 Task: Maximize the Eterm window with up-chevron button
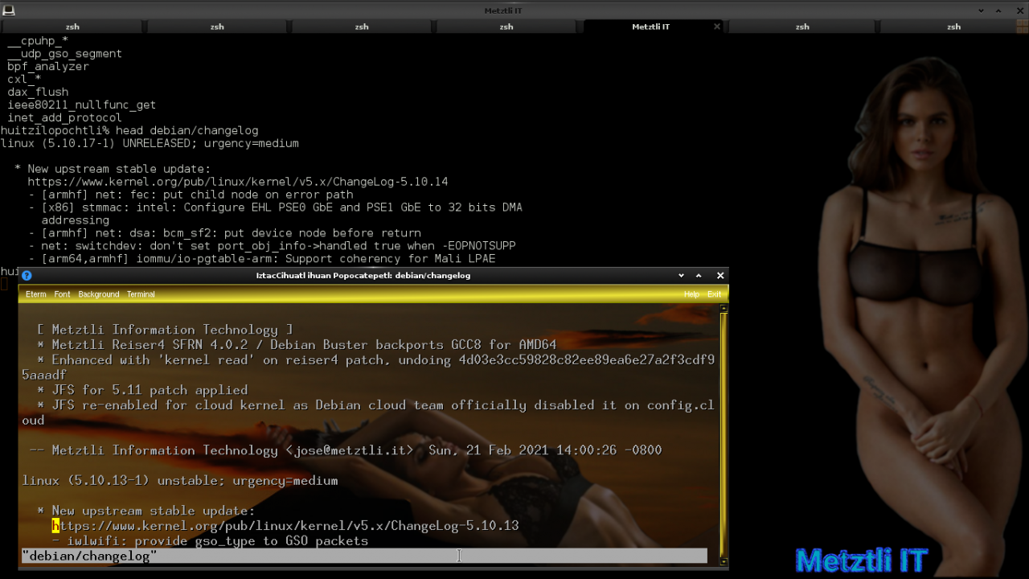pyautogui.click(x=699, y=275)
